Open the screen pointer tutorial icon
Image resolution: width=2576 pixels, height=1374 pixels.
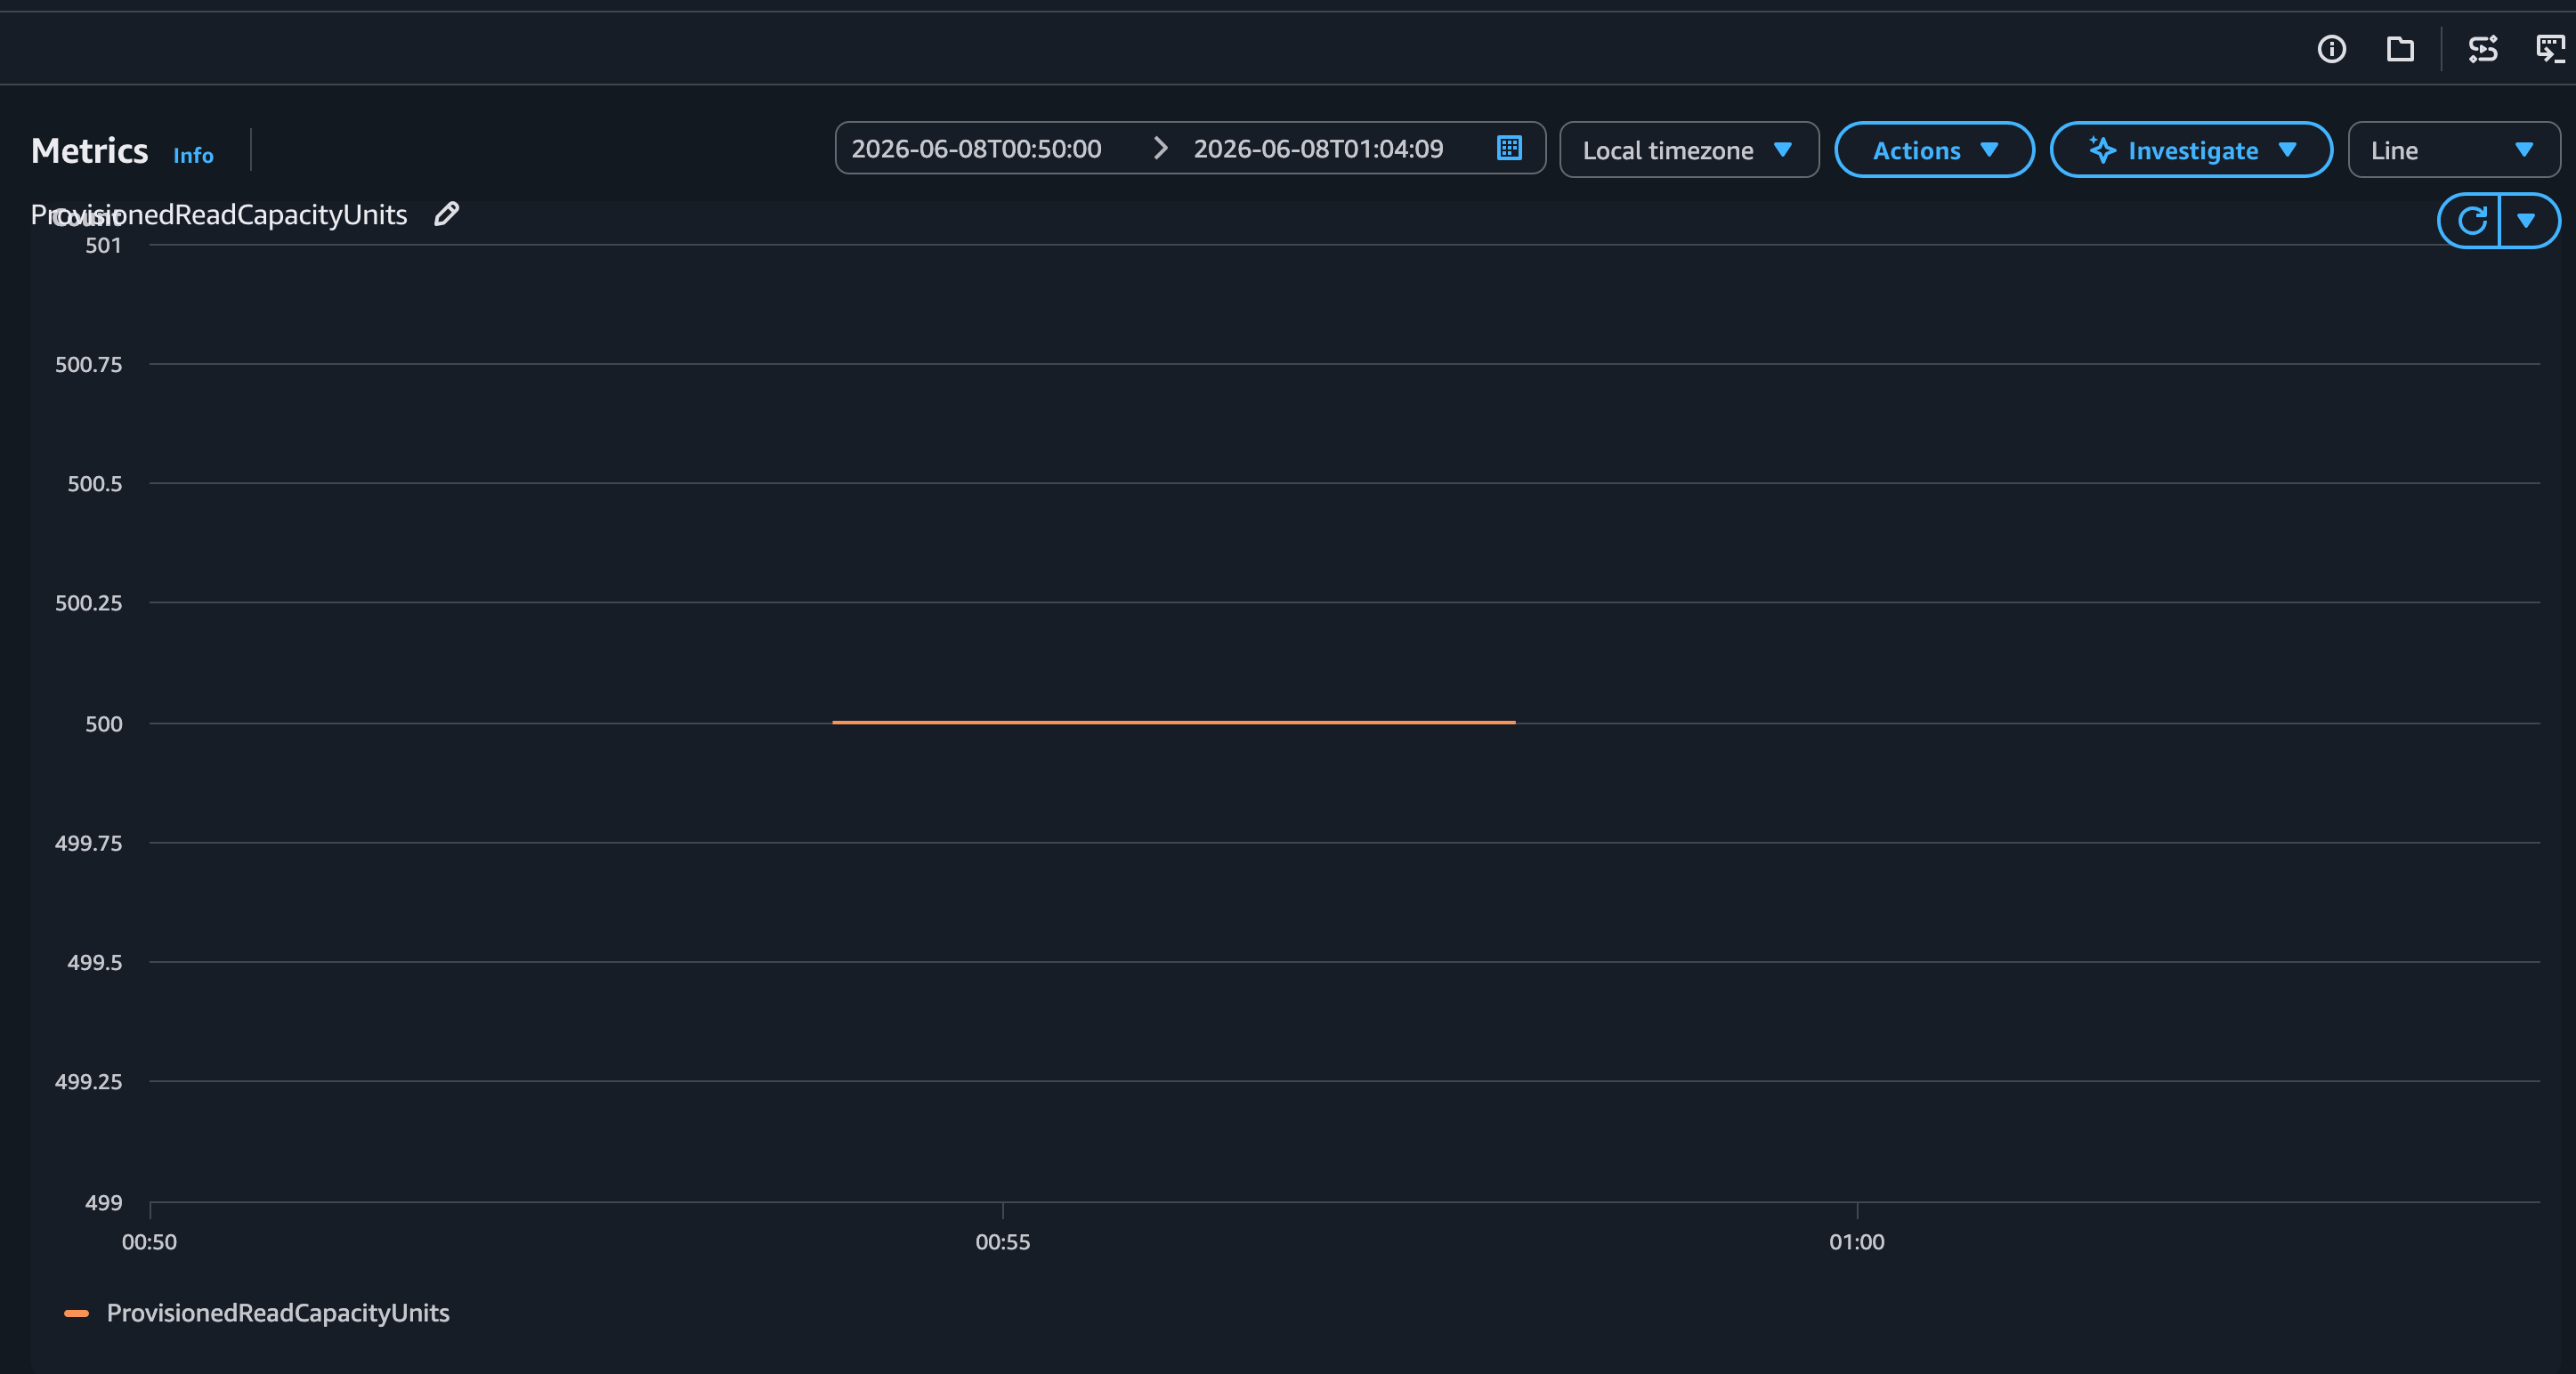[2551, 48]
